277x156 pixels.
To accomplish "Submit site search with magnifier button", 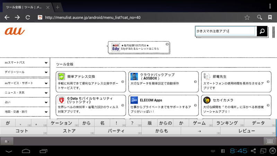I will [262, 31].
